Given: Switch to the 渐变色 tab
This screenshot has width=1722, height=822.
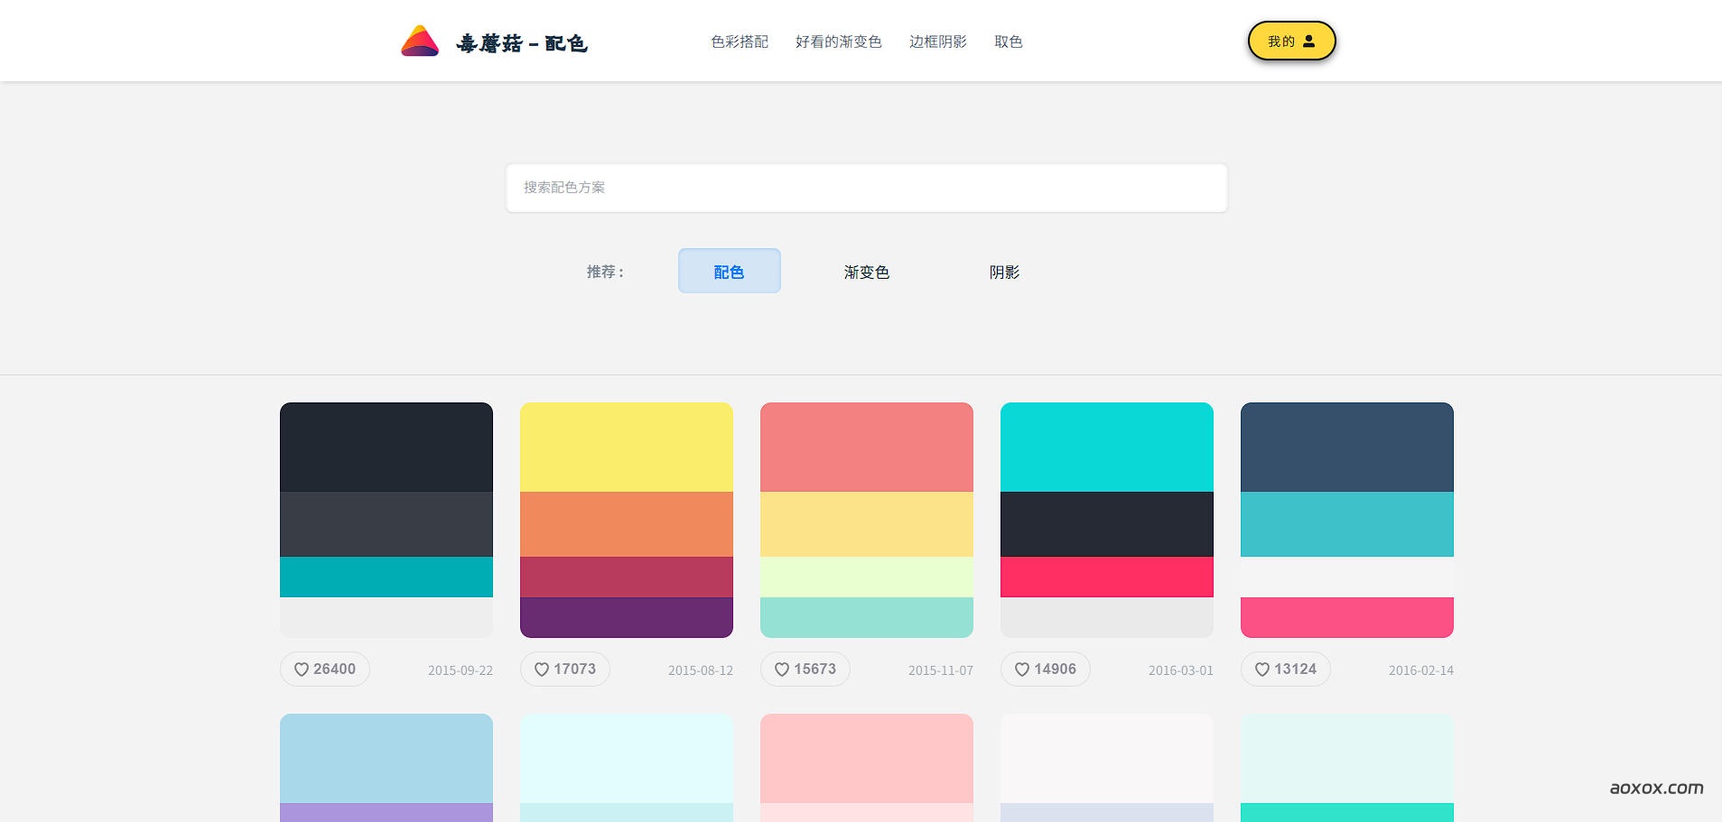Looking at the screenshot, I should 866,272.
